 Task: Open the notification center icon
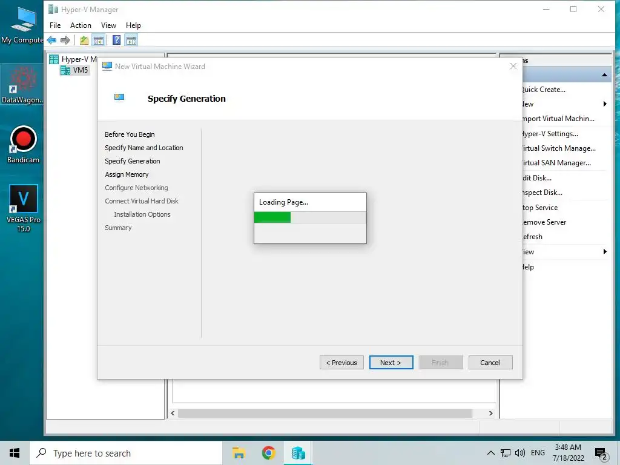(x=601, y=453)
